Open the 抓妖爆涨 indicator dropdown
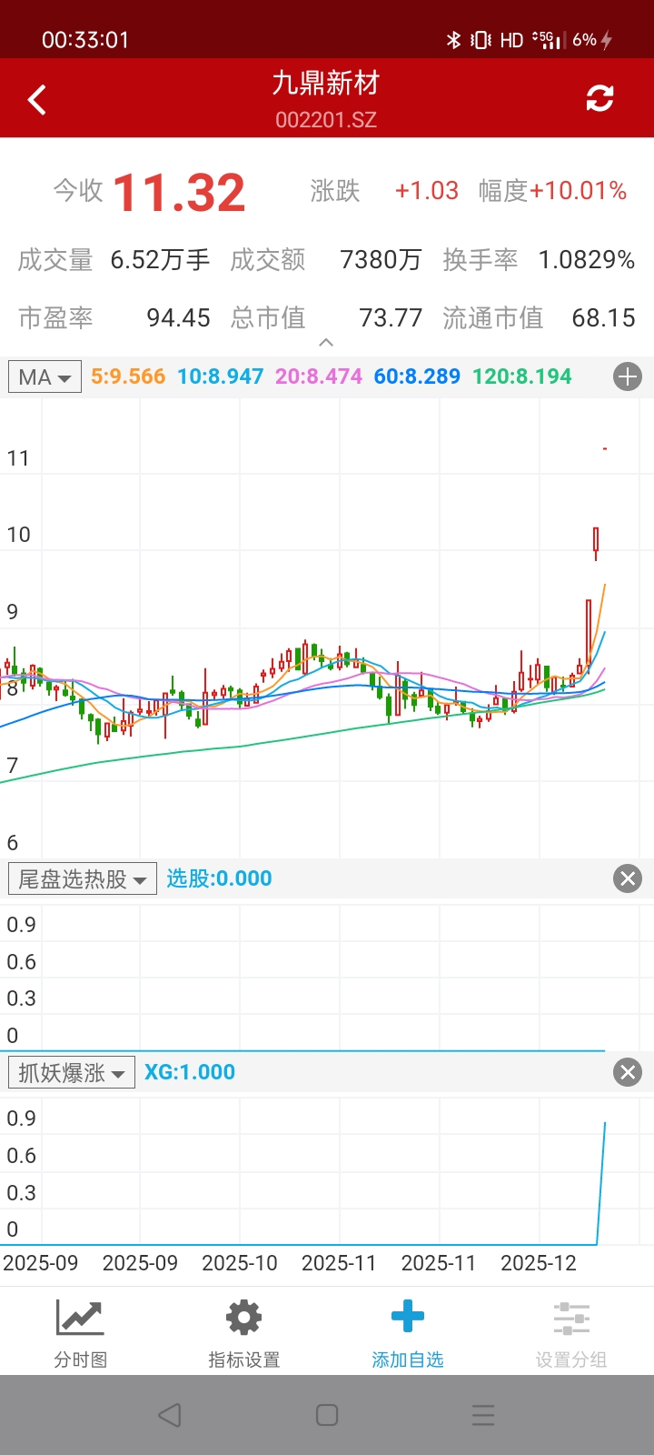Screen dimensions: 654x1455 coord(72,1072)
